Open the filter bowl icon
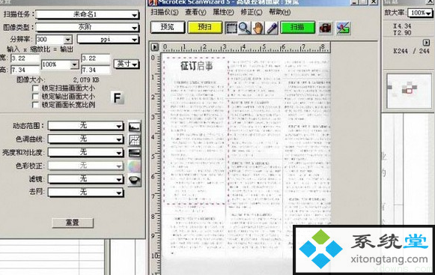 point(135,180)
